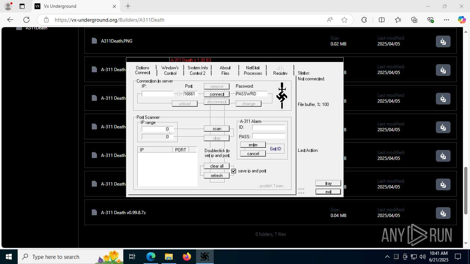Select the Files tab
470x264 pixels.
point(225,73)
